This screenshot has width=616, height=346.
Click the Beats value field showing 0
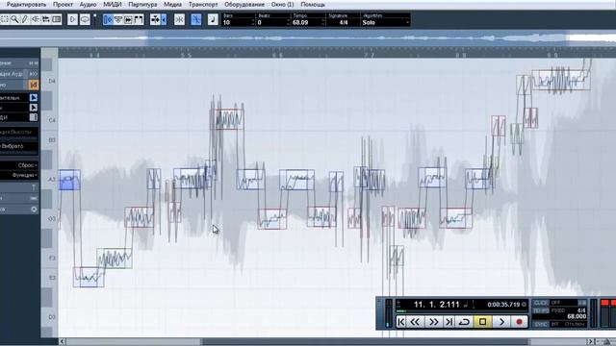(273, 23)
